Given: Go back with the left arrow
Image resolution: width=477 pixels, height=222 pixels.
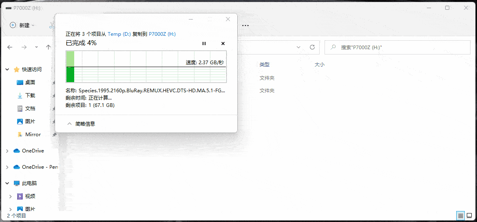Looking at the screenshot, I should tap(10, 47).
